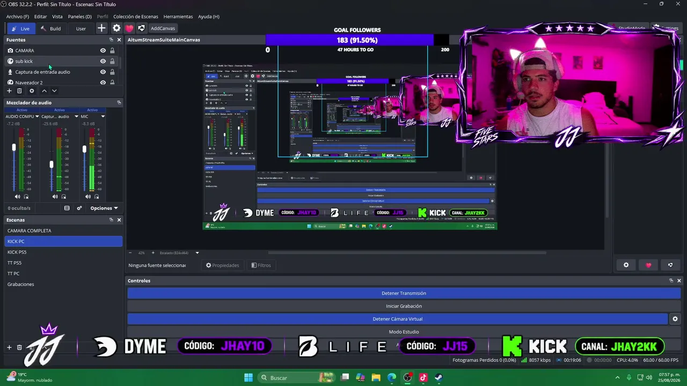The image size is (687, 386).
Task: Adjust AUDIO COMPU volume fader
Action: (14, 147)
